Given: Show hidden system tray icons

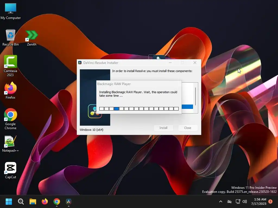Looking at the screenshot, I should pyautogui.click(x=221, y=201).
